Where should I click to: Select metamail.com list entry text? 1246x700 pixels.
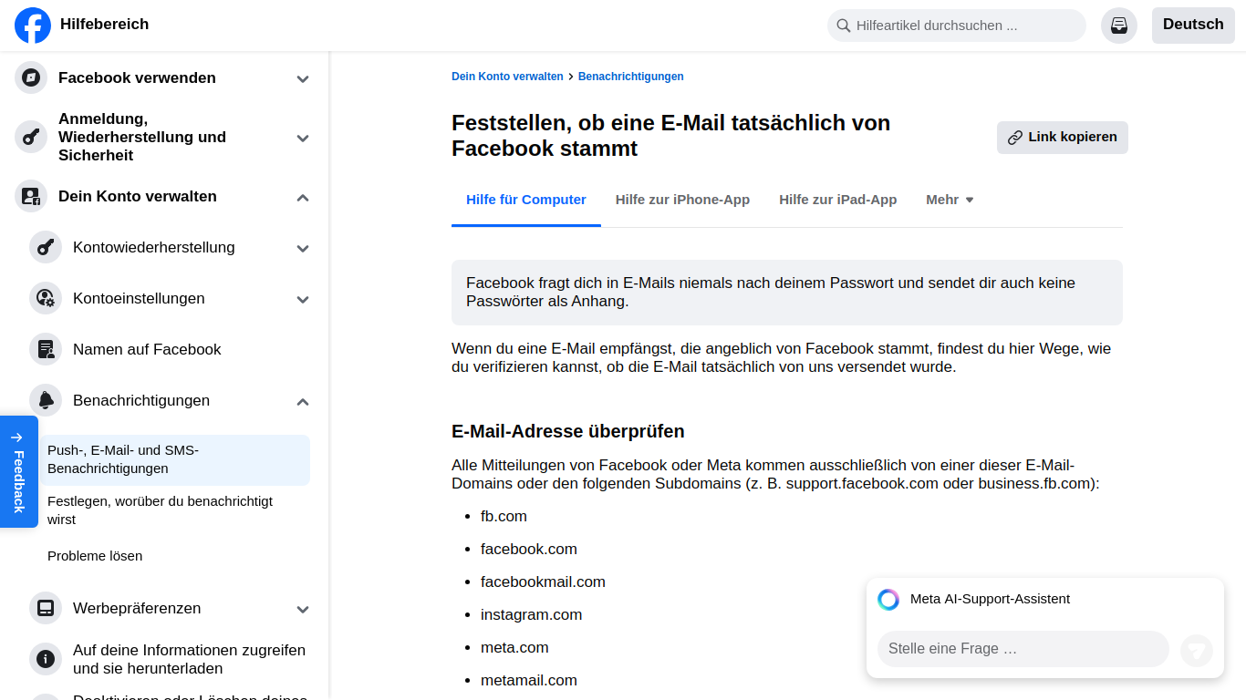[529, 680]
